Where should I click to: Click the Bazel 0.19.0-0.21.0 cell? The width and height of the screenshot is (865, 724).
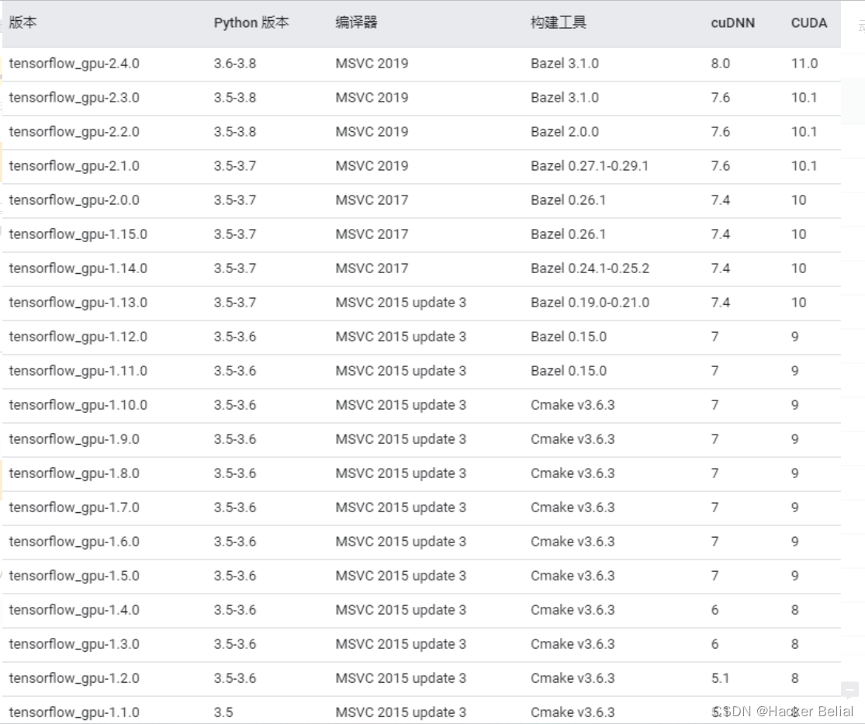pos(590,303)
